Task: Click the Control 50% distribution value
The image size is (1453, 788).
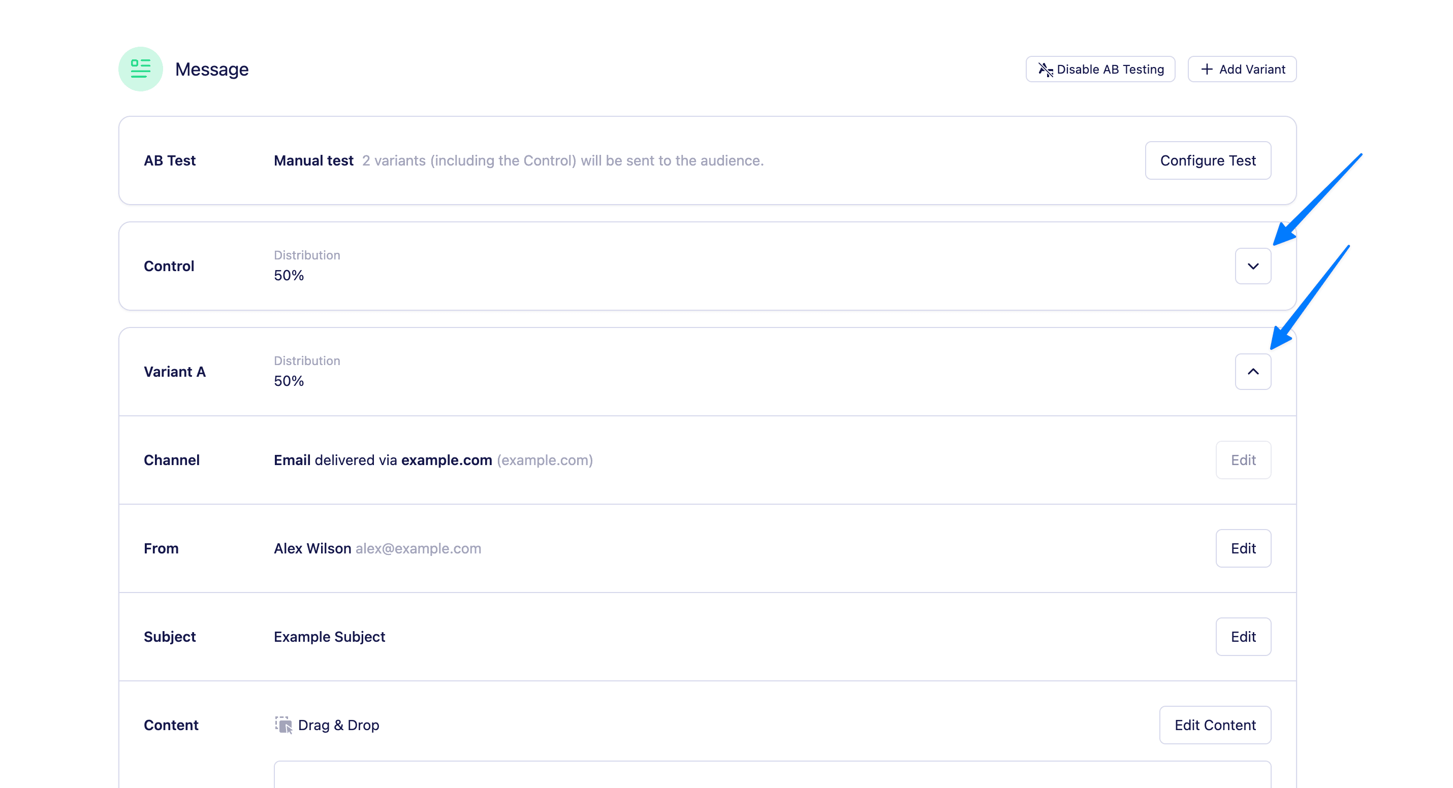Action: (289, 276)
